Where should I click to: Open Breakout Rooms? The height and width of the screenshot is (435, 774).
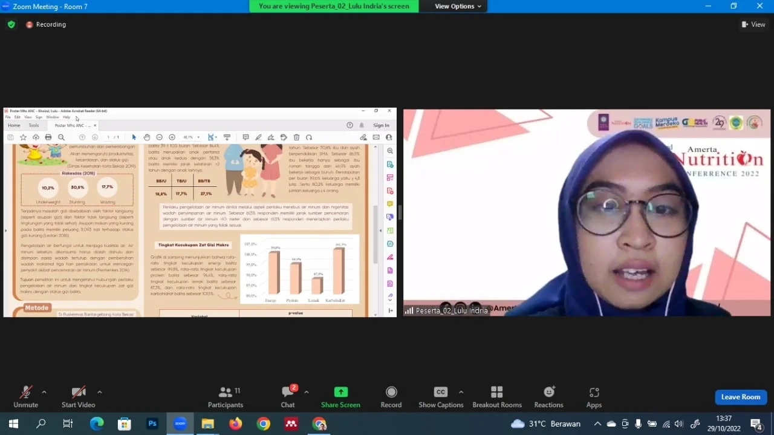pos(497,397)
